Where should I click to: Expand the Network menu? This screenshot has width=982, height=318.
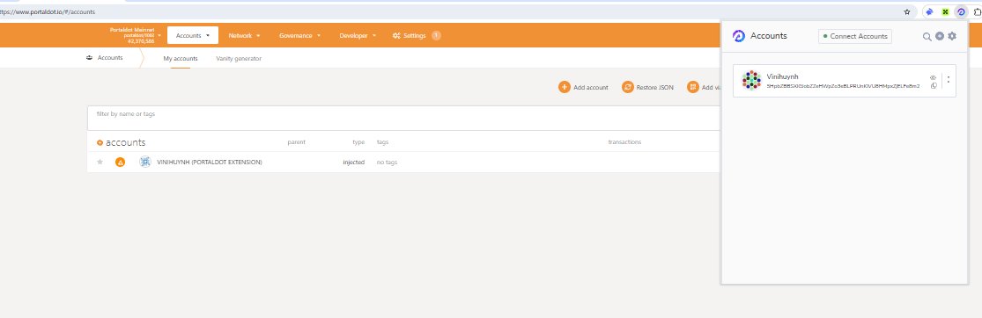[244, 36]
